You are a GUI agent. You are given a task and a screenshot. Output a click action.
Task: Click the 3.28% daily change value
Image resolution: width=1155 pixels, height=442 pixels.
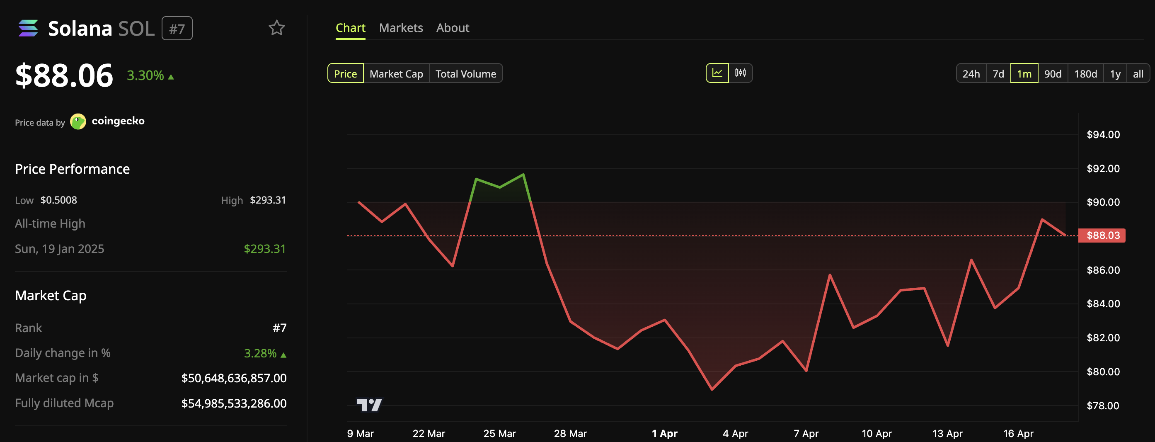[x=260, y=353]
